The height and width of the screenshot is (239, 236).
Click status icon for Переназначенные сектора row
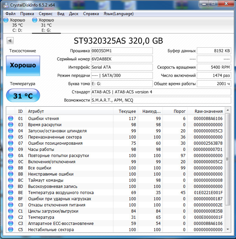[x=11, y=137]
